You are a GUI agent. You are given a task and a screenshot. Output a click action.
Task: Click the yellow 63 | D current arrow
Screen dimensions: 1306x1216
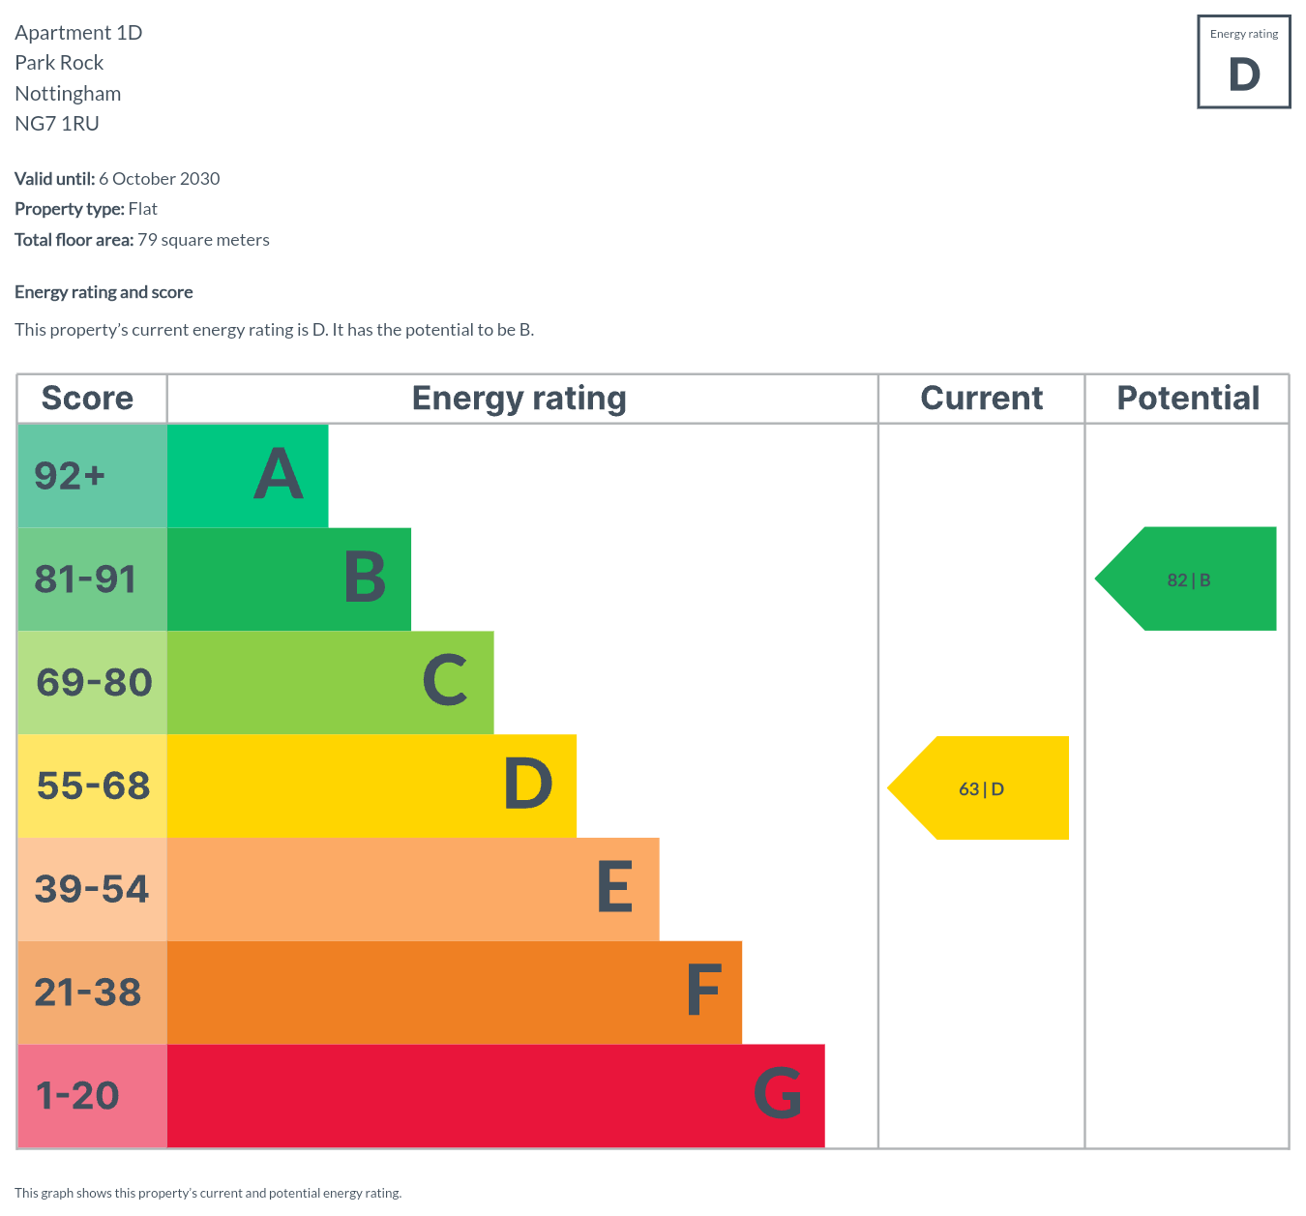tap(981, 788)
